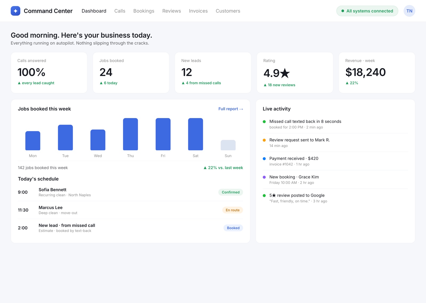Image resolution: width=426 pixels, height=303 pixels.
Task: Open the Dashboard tab
Action: (x=94, y=11)
